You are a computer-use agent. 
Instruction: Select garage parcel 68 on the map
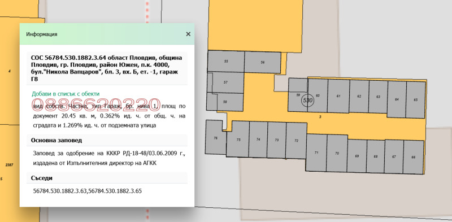[x=376, y=156]
